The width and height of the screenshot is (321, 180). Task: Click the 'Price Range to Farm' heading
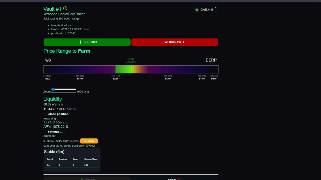pyautogui.click(x=67, y=51)
